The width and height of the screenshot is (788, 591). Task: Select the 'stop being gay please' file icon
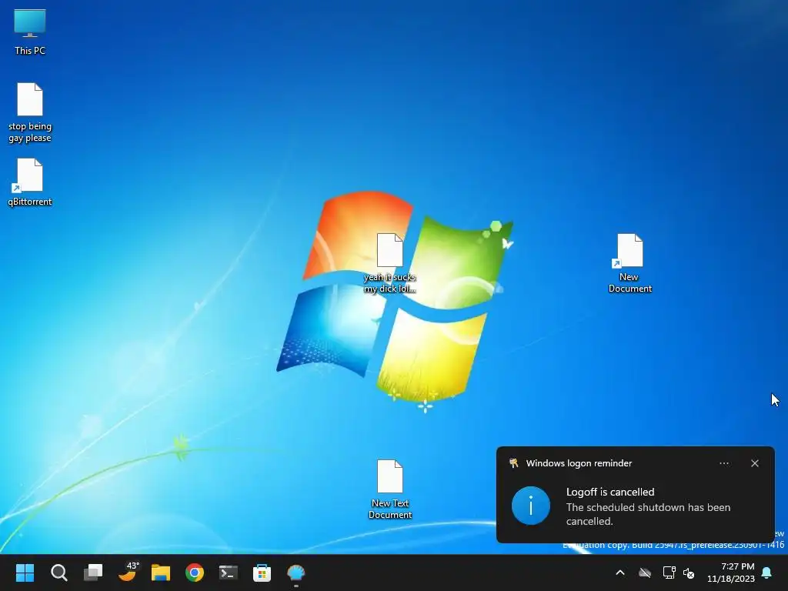30,112
